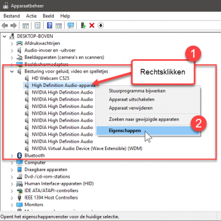The image size is (221, 221).
Task: Click the red X uninstall device icon
Action: click(92, 25)
